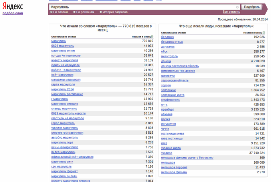
Task: Open 'симферополь' link
Action: tap(170, 100)
